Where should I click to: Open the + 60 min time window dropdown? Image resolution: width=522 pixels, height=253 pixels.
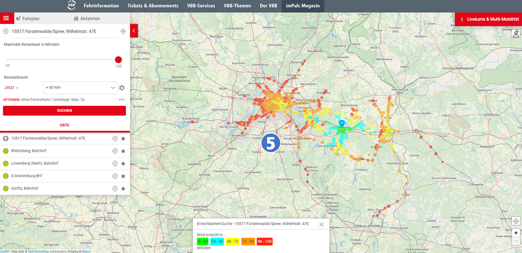coord(81,87)
